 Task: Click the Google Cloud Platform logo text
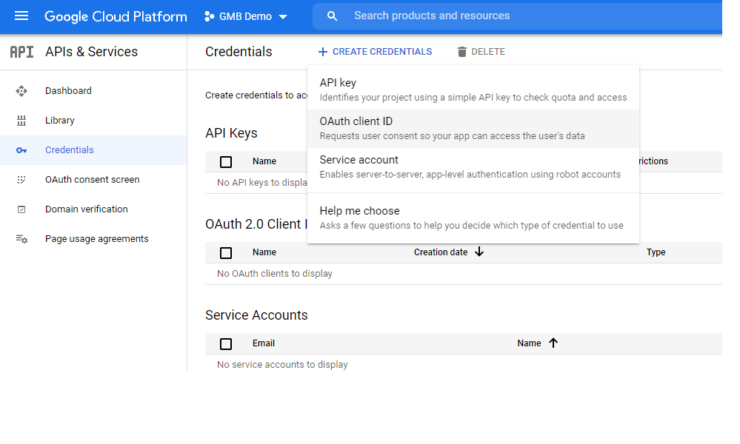(x=116, y=16)
